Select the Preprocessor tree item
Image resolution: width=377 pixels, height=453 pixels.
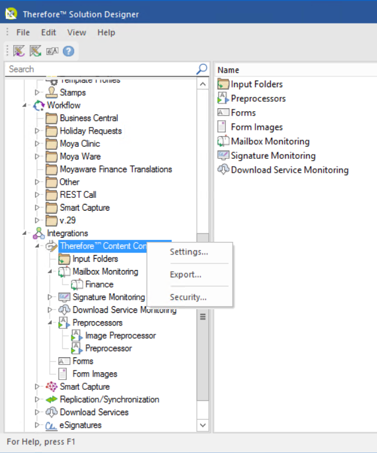tap(109, 348)
